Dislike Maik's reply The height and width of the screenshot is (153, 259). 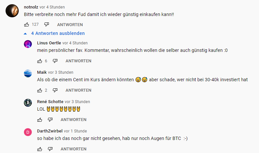(55, 90)
